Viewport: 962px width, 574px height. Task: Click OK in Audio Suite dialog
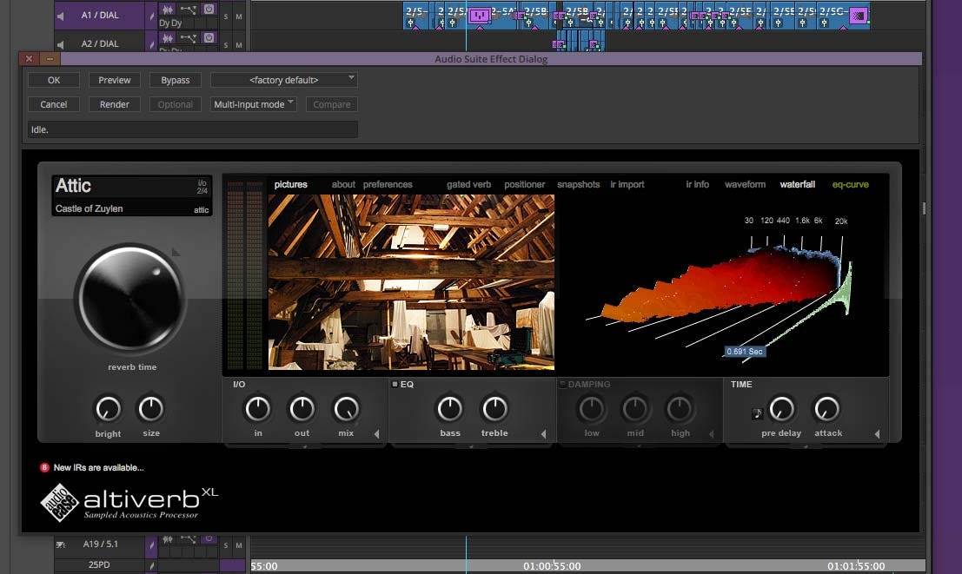point(54,80)
